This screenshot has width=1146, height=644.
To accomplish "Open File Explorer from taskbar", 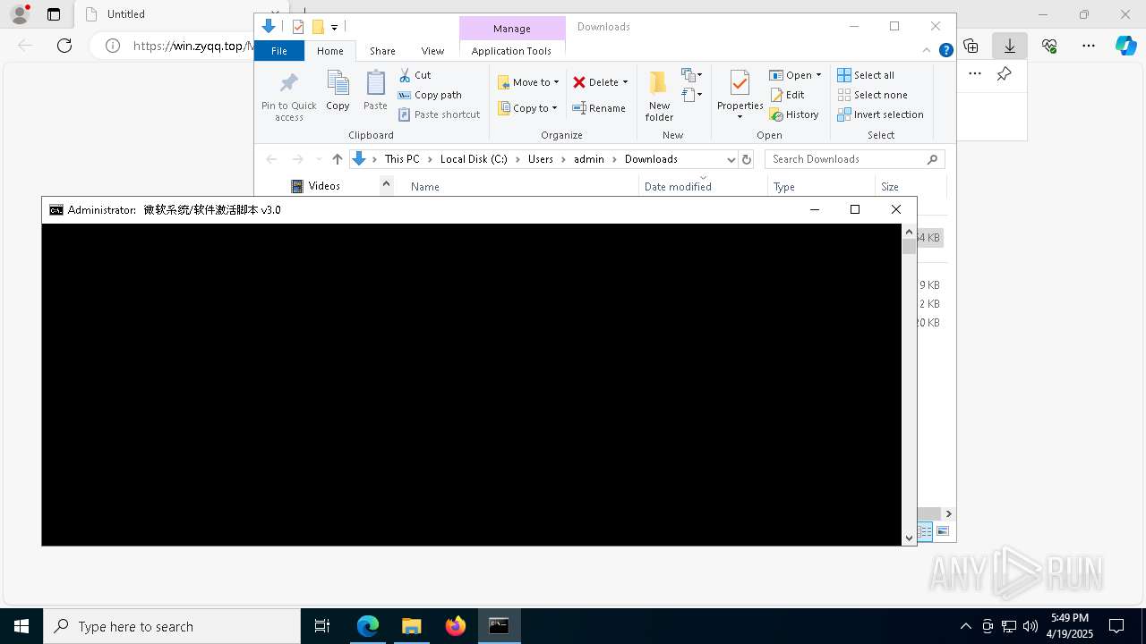I will tap(412, 626).
